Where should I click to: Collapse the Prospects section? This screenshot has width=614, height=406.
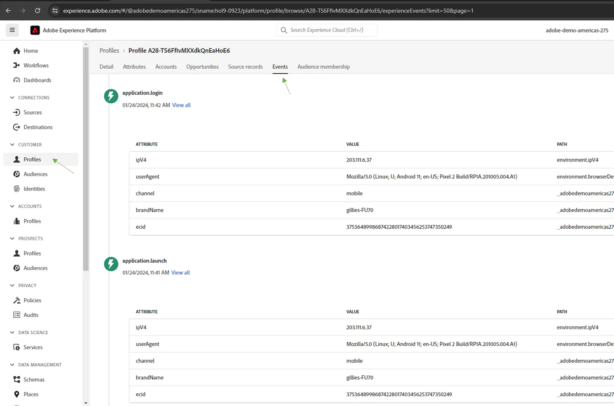tap(12, 239)
